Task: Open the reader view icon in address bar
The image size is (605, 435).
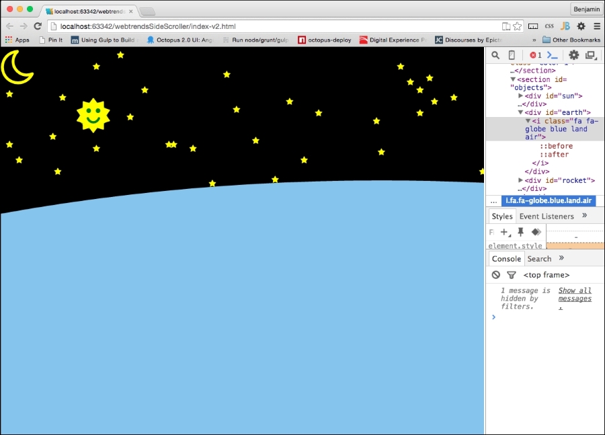Action: coord(506,26)
